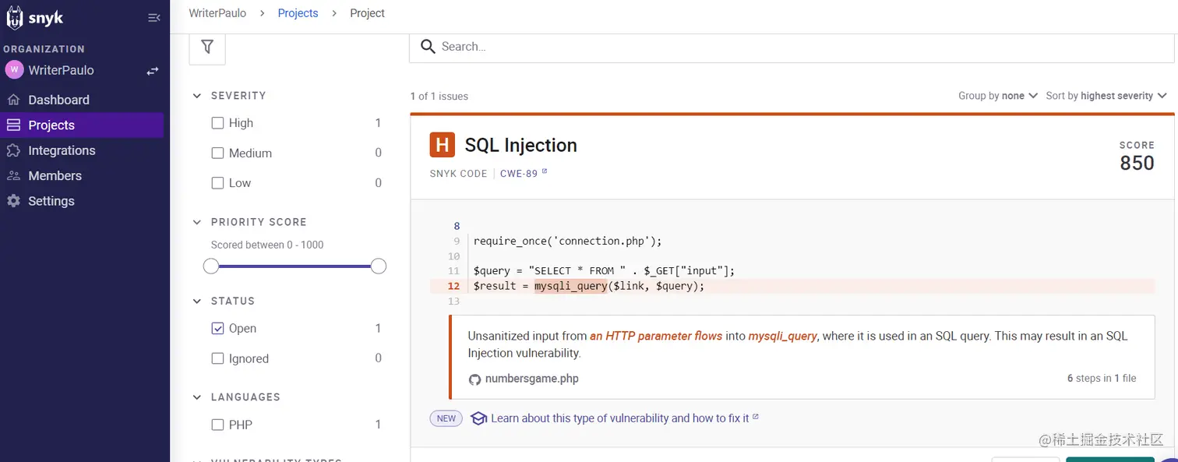The height and width of the screenshot is (462, 1178).
Task: Open the Group by none dropdown
Action: 998,96
